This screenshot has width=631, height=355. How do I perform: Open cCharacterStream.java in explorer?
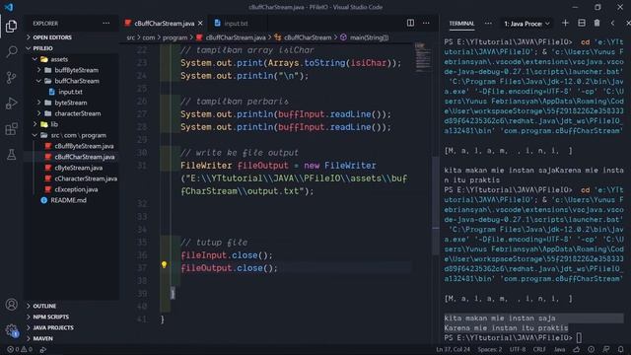coord(71,178)
